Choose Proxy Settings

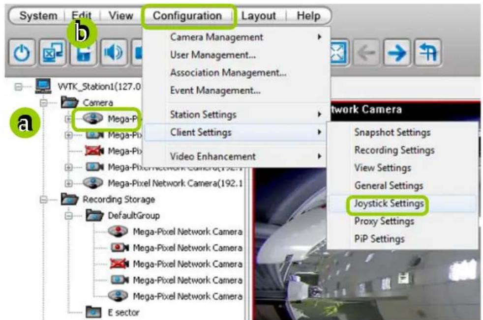[402, 221]
